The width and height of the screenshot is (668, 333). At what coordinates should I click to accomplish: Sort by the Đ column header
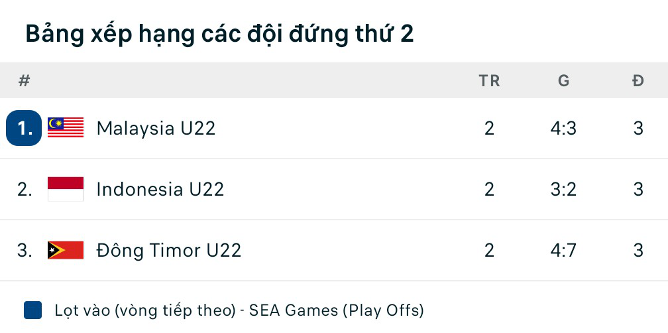[x=638, y=81]
